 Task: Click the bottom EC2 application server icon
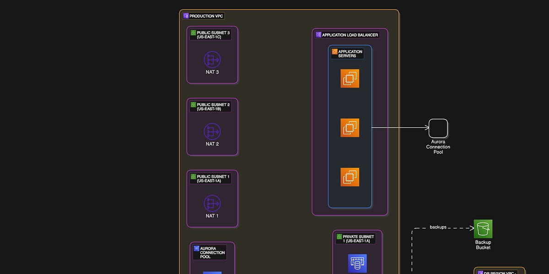(350, 177)
